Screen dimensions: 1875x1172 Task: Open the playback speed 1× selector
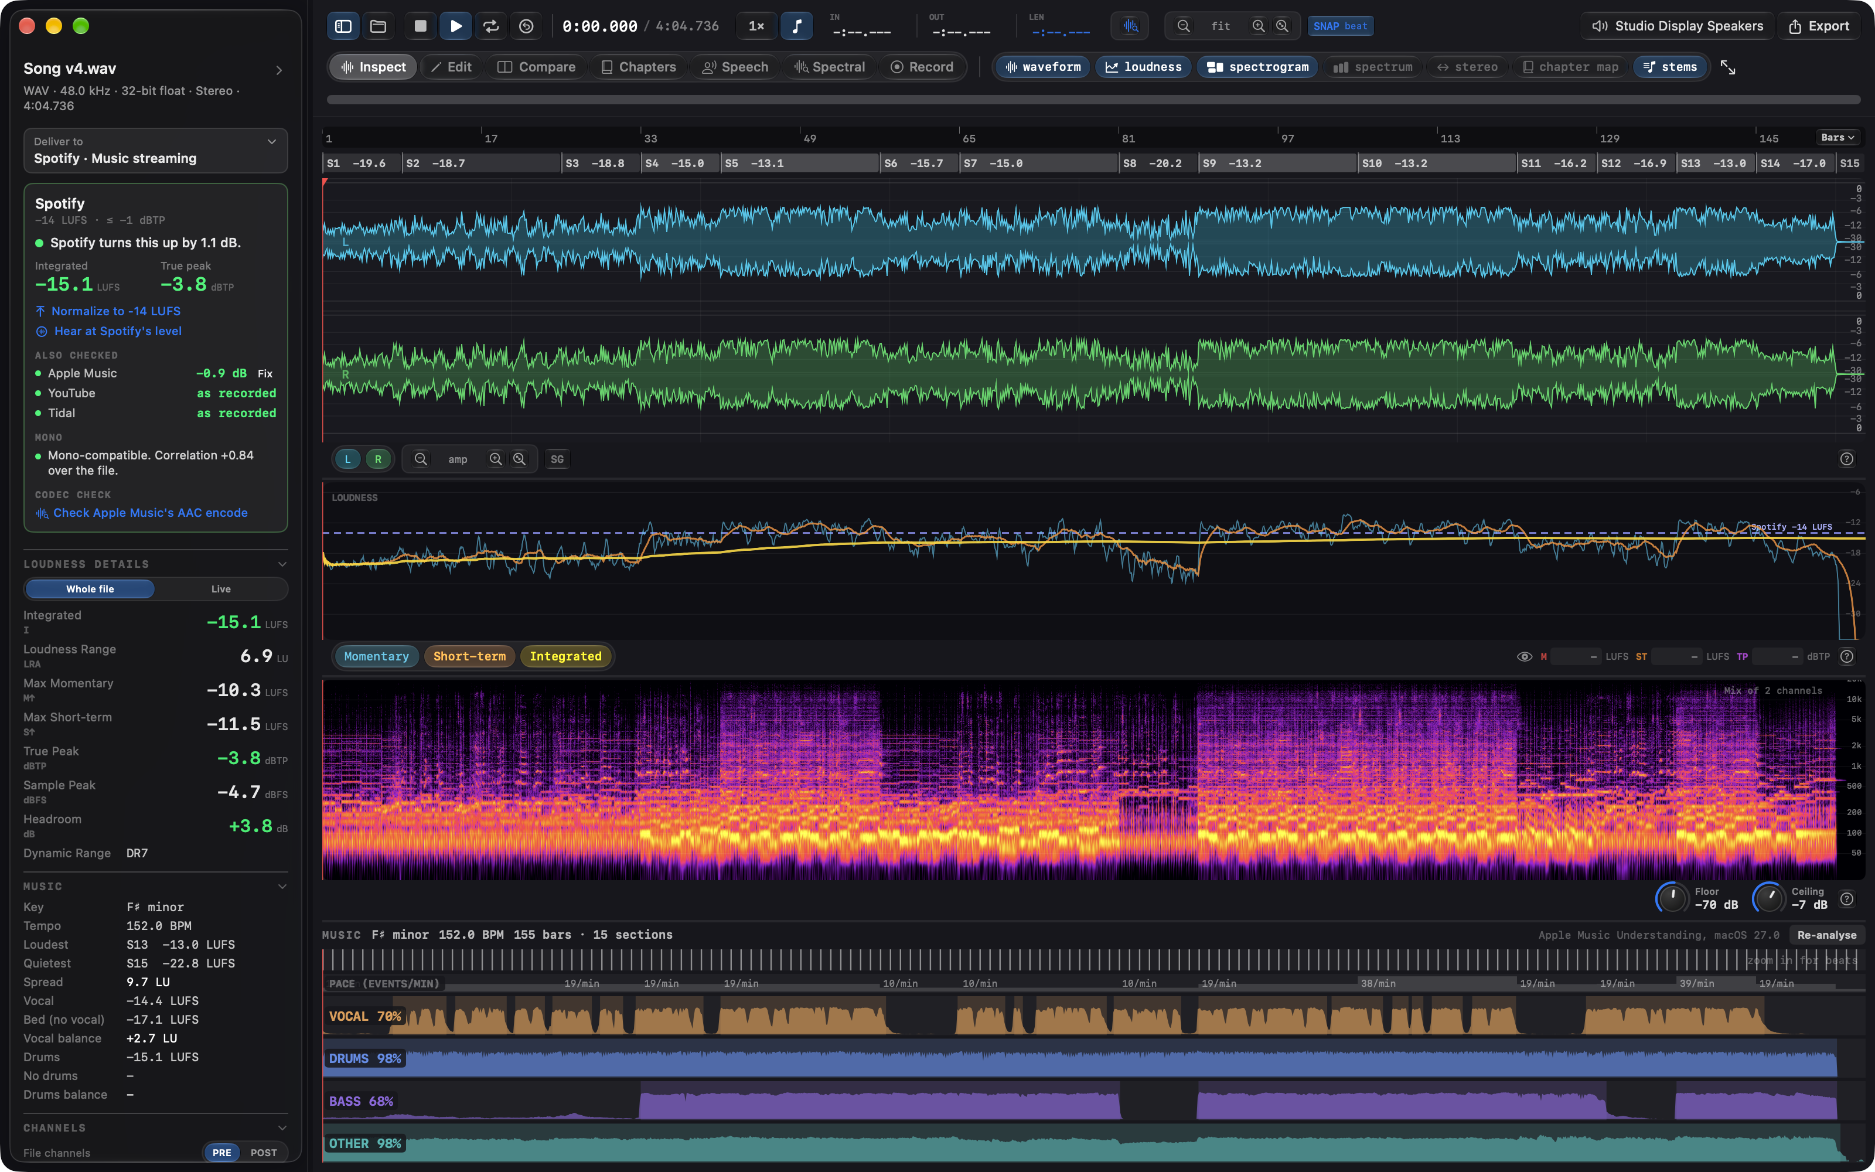756,26
